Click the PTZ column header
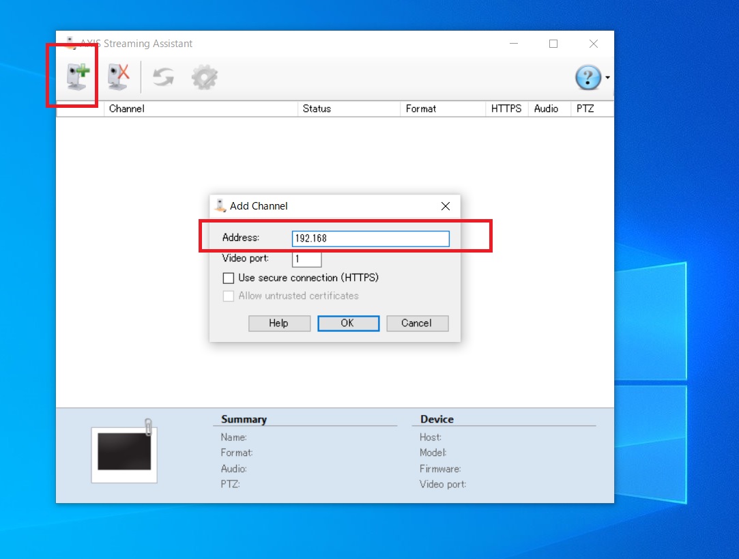Viewport: 739px width, 559px height. coord(592,109)
